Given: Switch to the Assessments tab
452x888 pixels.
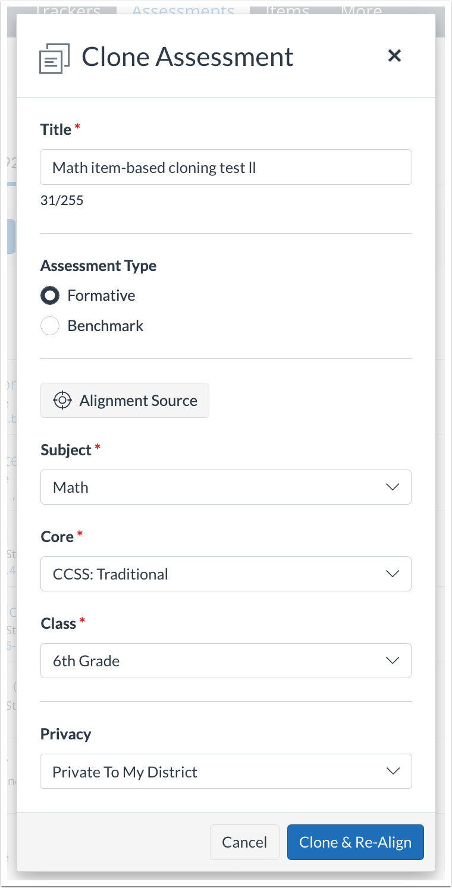Looking at the screenshot, I should [183, 10].
